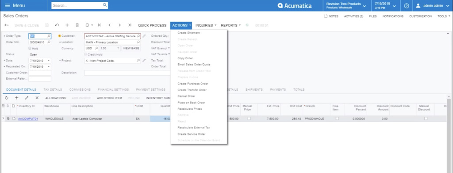Go to first record icon
This screenshot has width=453, height=173.
[x=100, y=25]
